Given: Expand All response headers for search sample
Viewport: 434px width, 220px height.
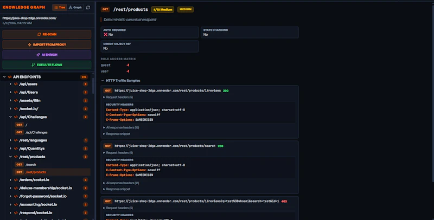Looking at the screenshot, I should 121,183.
